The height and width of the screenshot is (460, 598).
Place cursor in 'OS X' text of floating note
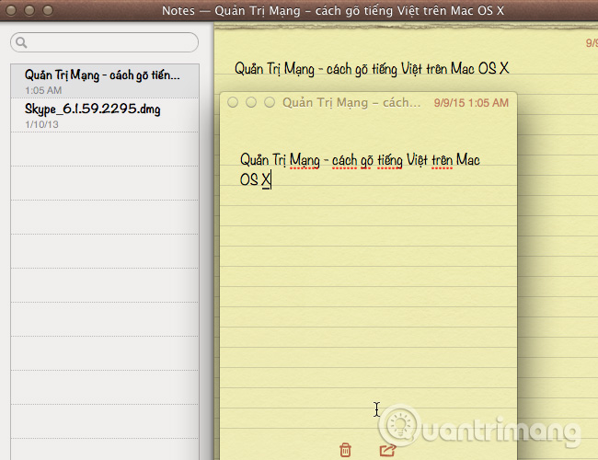click(255, 179)
